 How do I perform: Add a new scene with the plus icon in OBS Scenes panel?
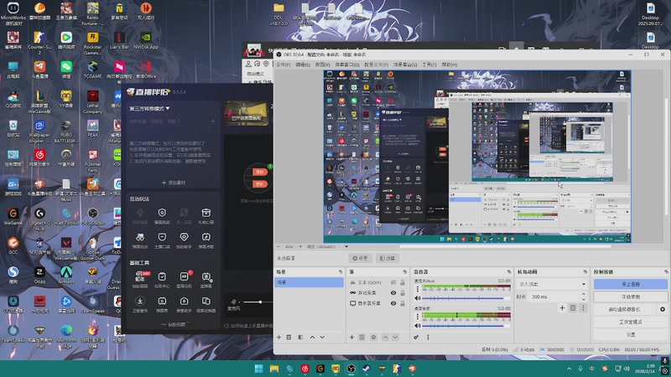[x=279, y=338]
